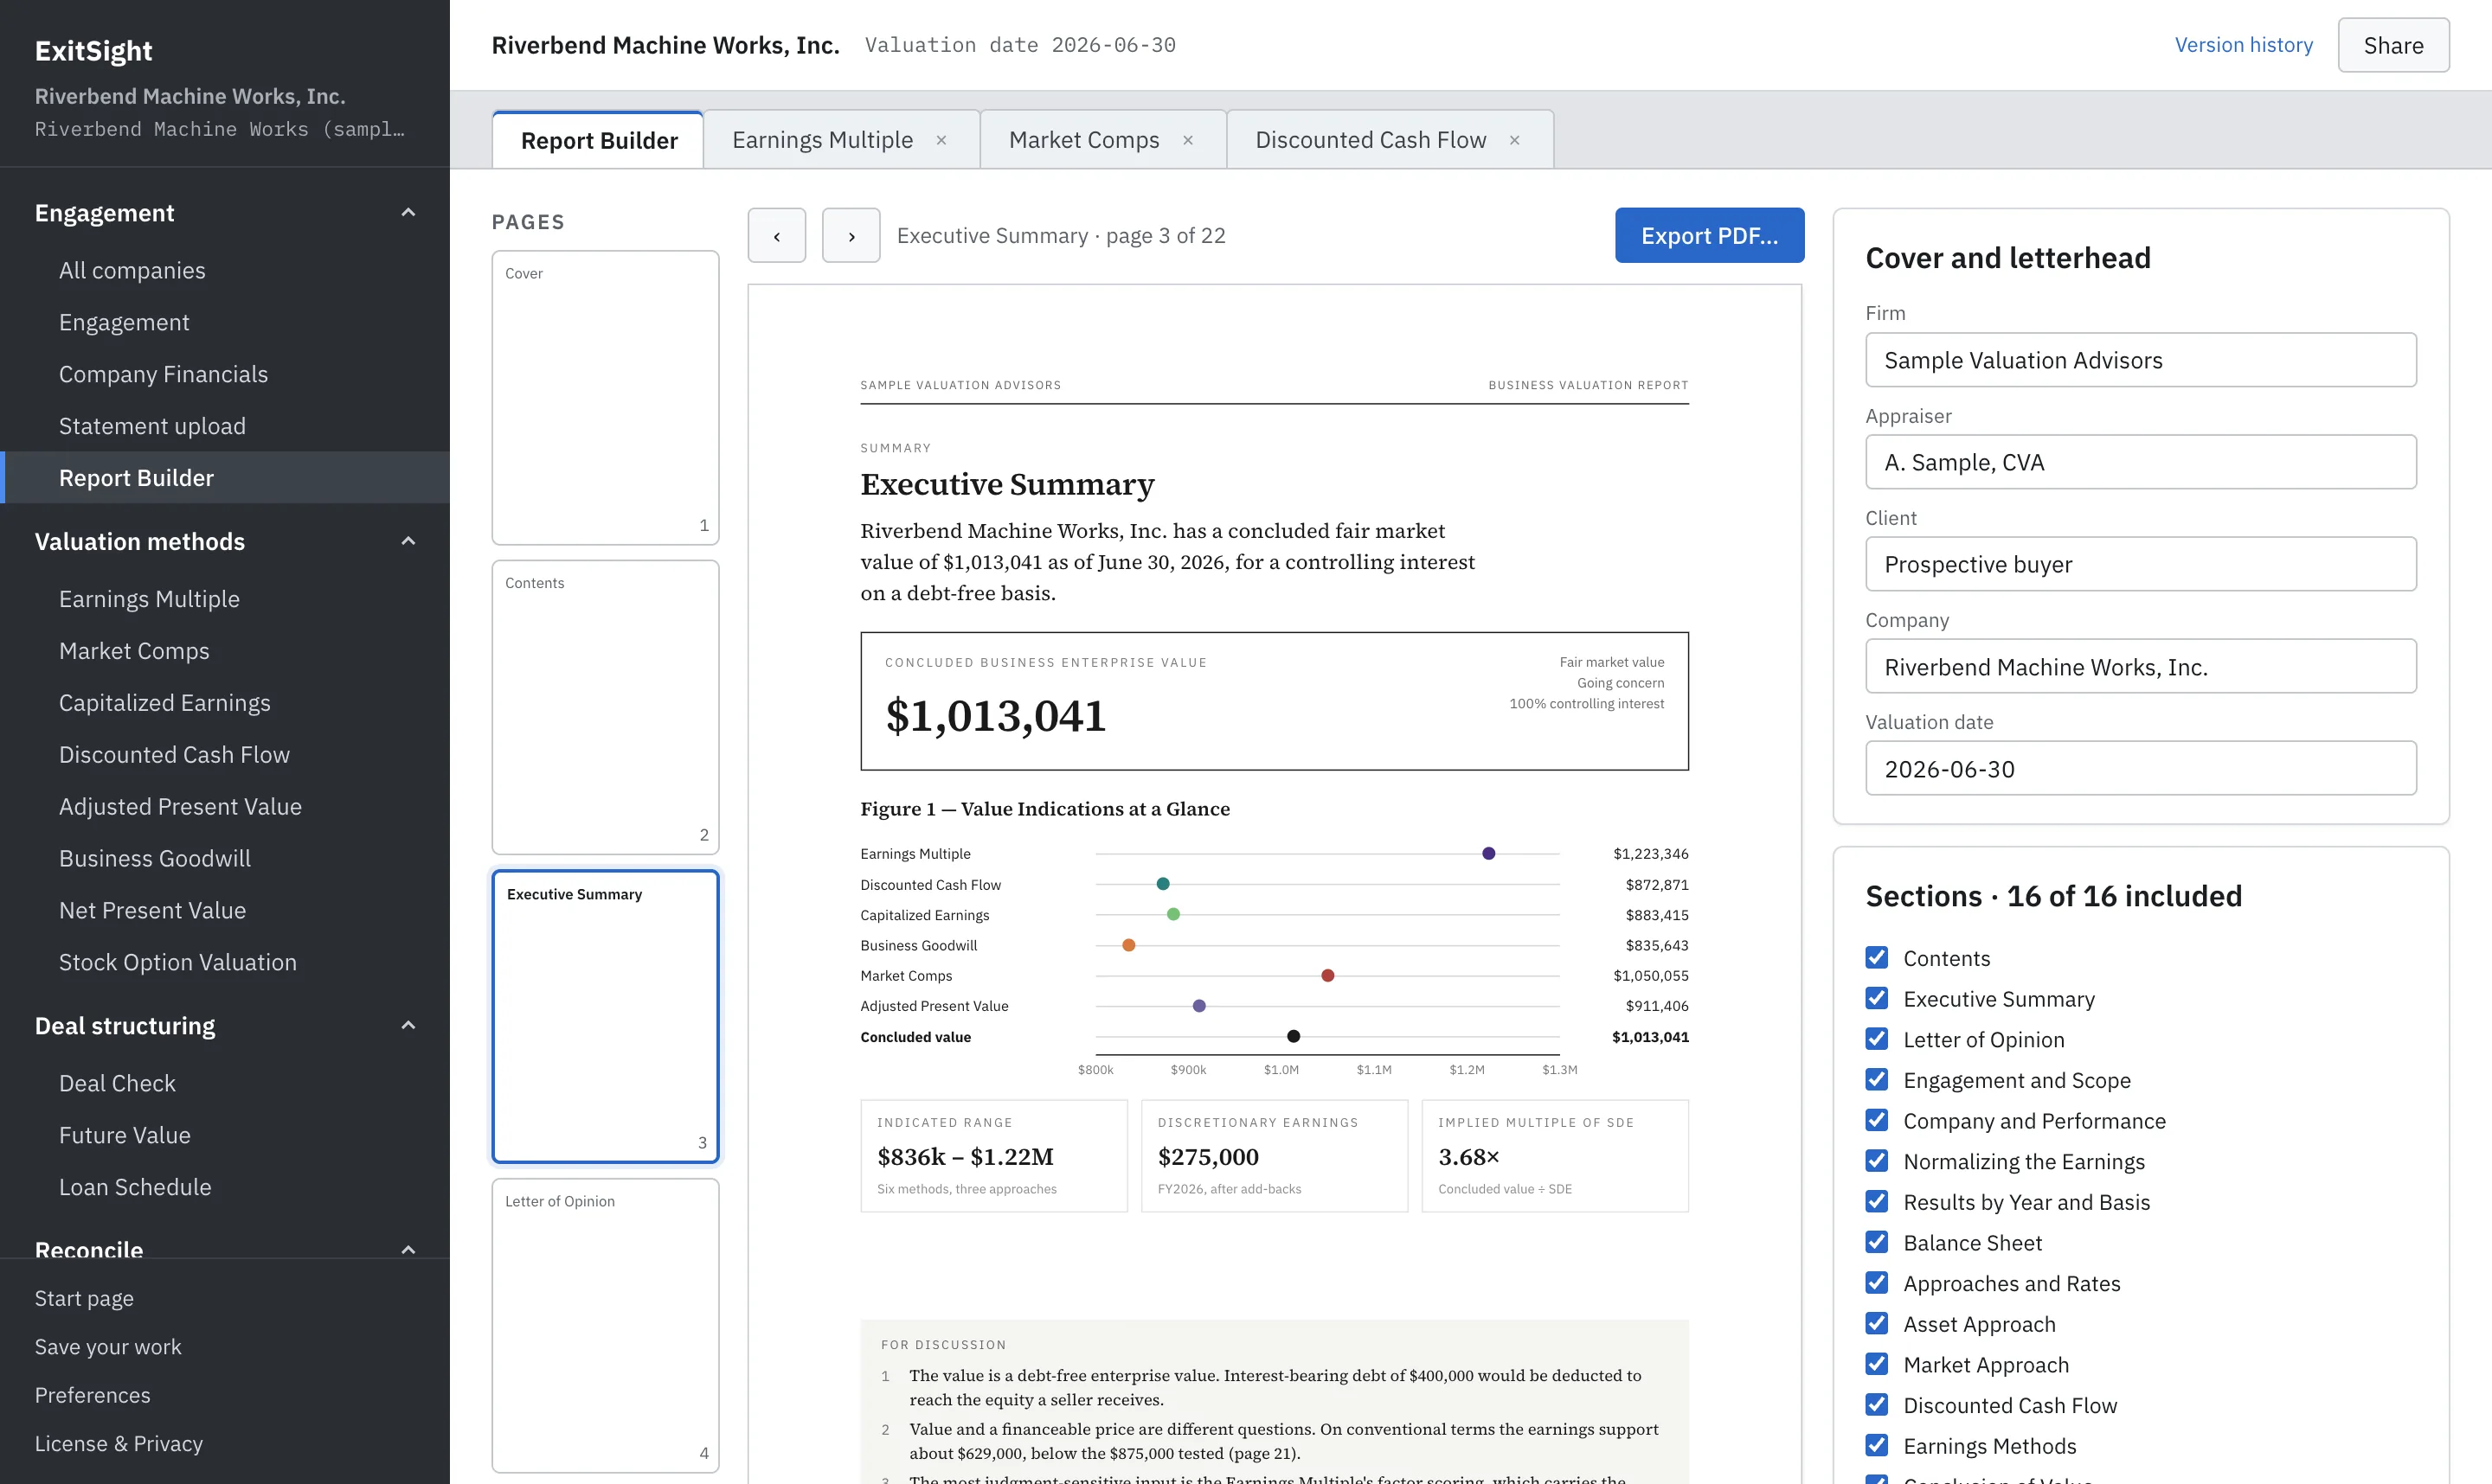This screenshot has height=1484, width=2492.
Task: Go to the next report page
Action: (851, 236)
